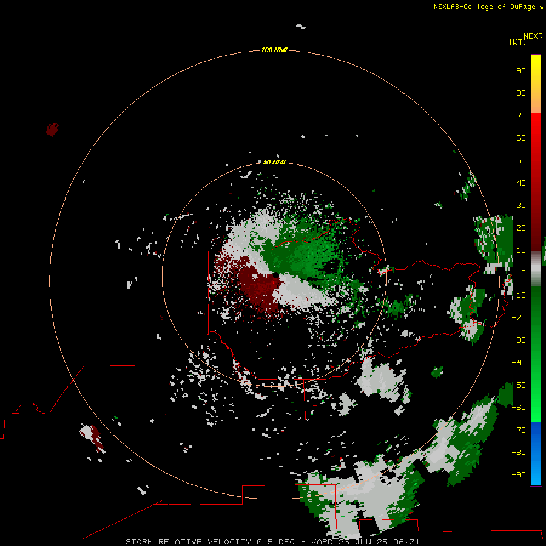Select the -60 knot scale label
The width and height of the screenshot is (546, 546).
click(519, 408)
